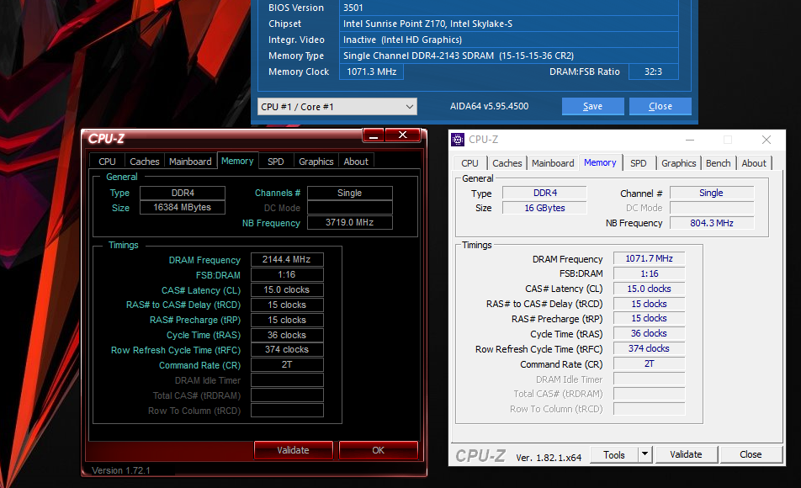The height and width of the screenshot is (488, 801).
Task: Select Memory tab in red CPU-Z window
Action: [237, 161]
